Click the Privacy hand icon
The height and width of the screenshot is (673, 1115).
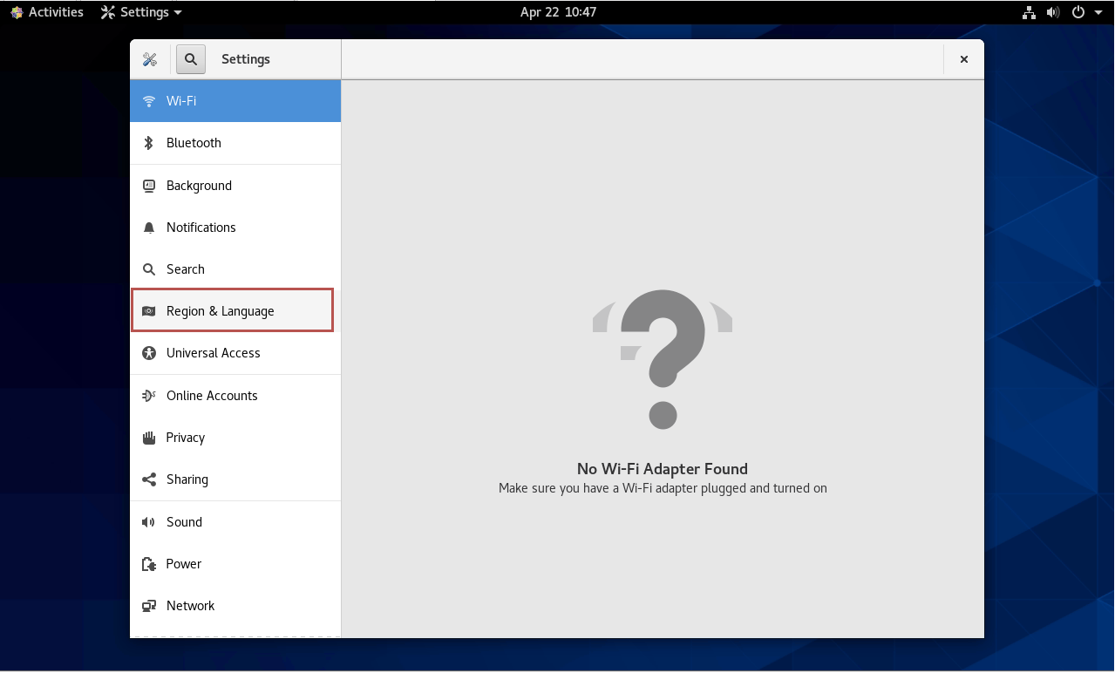[x=149, y=438]
